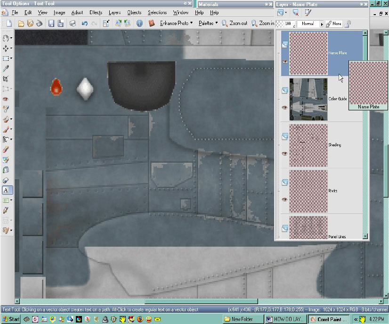Image resolution: width=389 pixels, height=324 pixels.
Task: Open the Layers menu
Action: (114, 12)
